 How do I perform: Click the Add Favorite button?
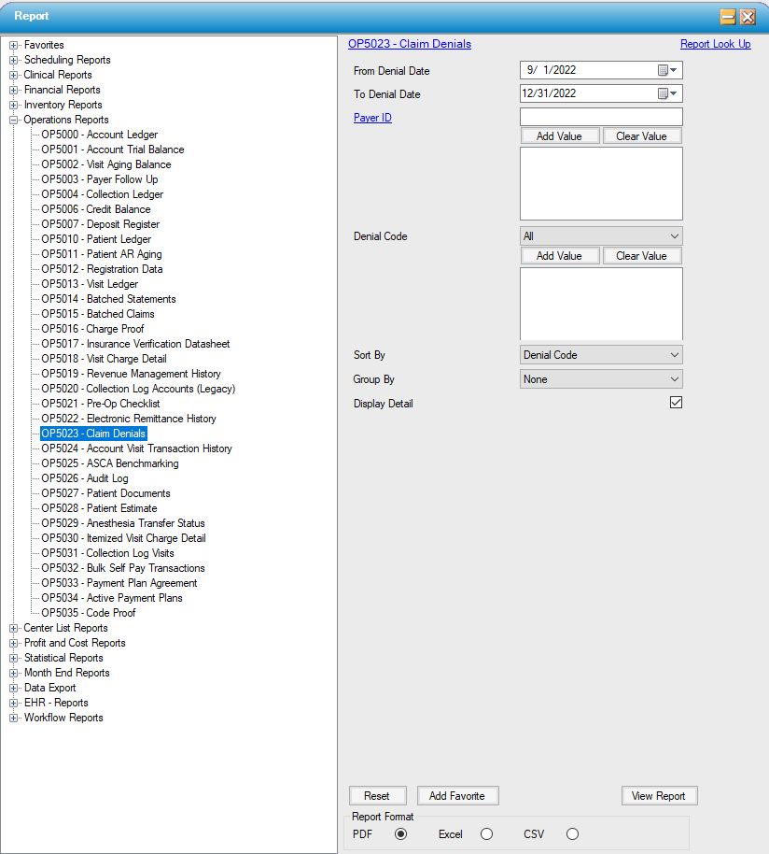[x=457, y=796]
